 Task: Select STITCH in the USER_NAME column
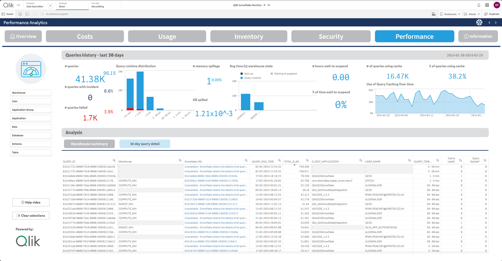tap(369, 181)
